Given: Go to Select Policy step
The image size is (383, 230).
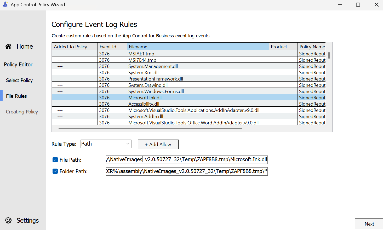Looking at the screenshot, I should 19,80.
